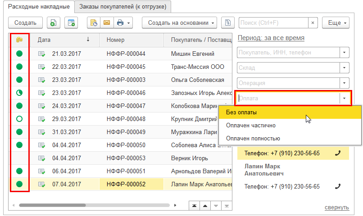This screenshot has width=363, height=216.
Task: Click the coins payment status column header icon
Action: point(19,40)
